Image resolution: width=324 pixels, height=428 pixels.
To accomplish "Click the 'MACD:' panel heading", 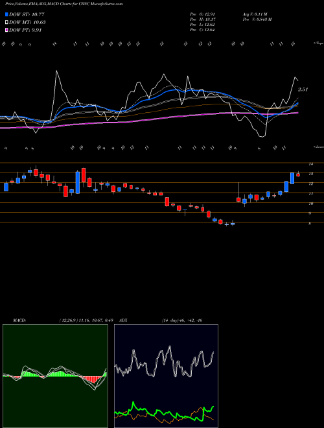I will 19,320.
